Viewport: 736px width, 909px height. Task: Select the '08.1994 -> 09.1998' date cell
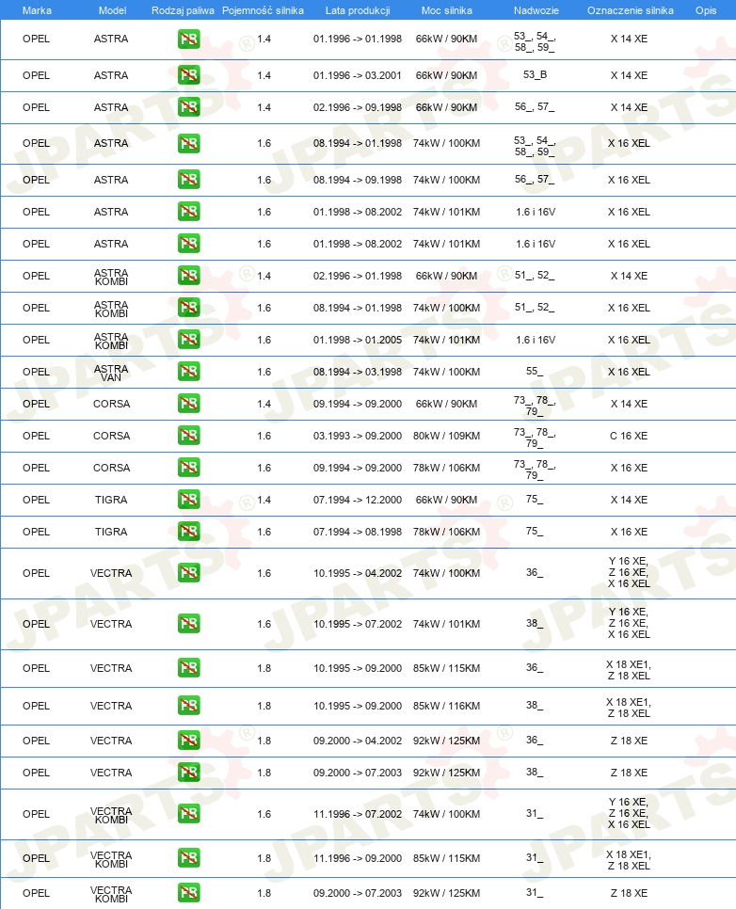pyautogui.click(x=358, y=180)
